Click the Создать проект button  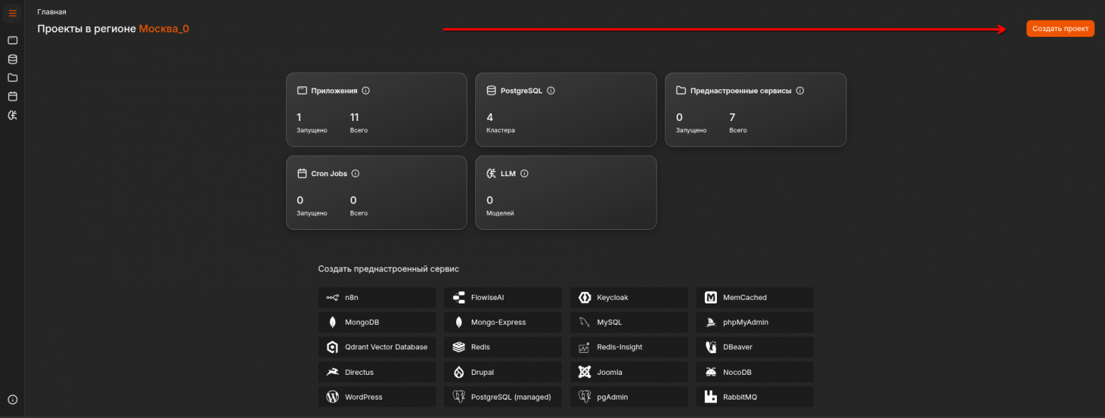point(1060,29)
